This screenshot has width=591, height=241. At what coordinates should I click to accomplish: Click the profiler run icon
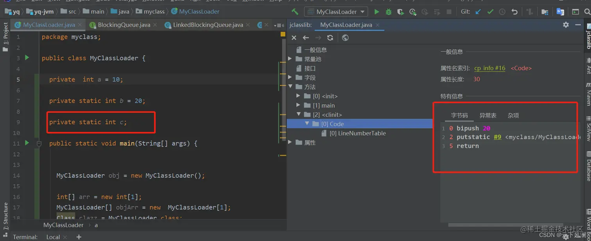pyautogui.click(x=413, y=12)
